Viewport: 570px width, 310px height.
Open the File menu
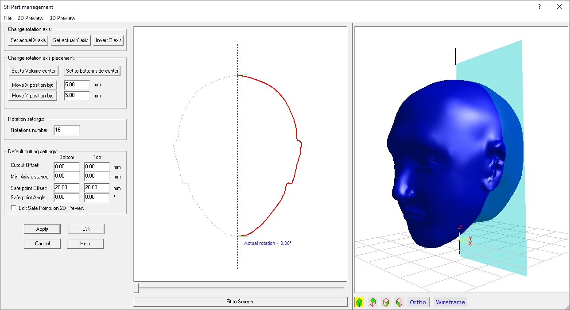pyautogui.click(x=7, y=18)
